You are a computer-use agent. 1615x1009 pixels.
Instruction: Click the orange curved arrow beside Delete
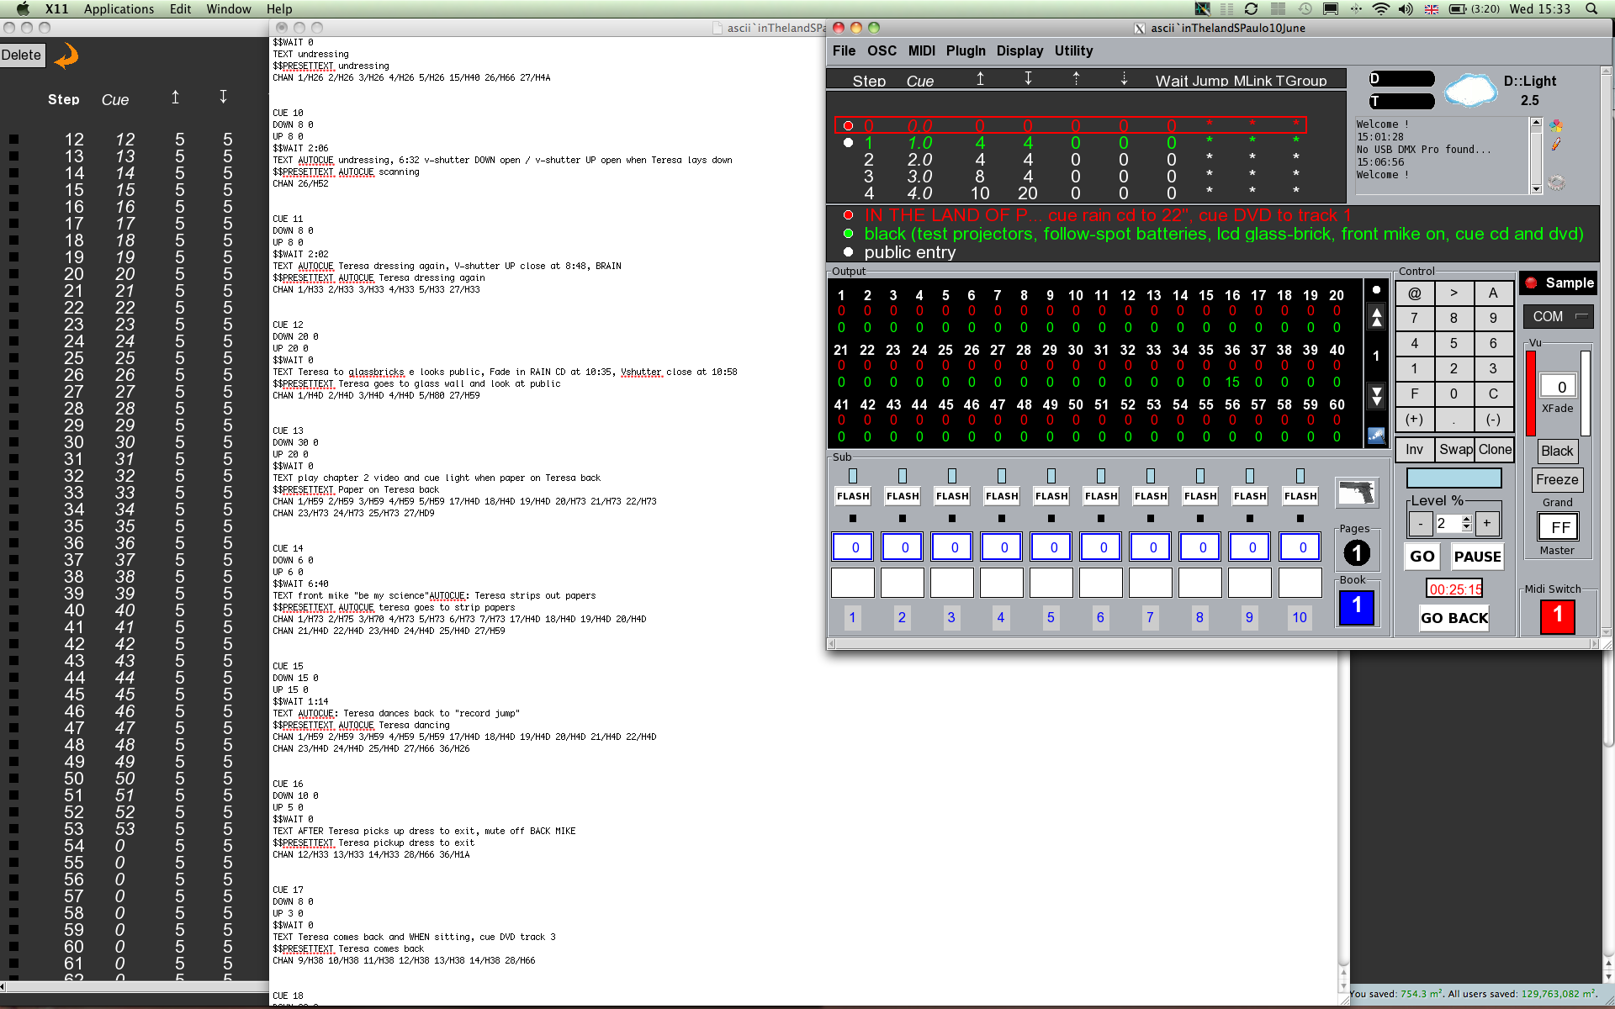point(66,56)
